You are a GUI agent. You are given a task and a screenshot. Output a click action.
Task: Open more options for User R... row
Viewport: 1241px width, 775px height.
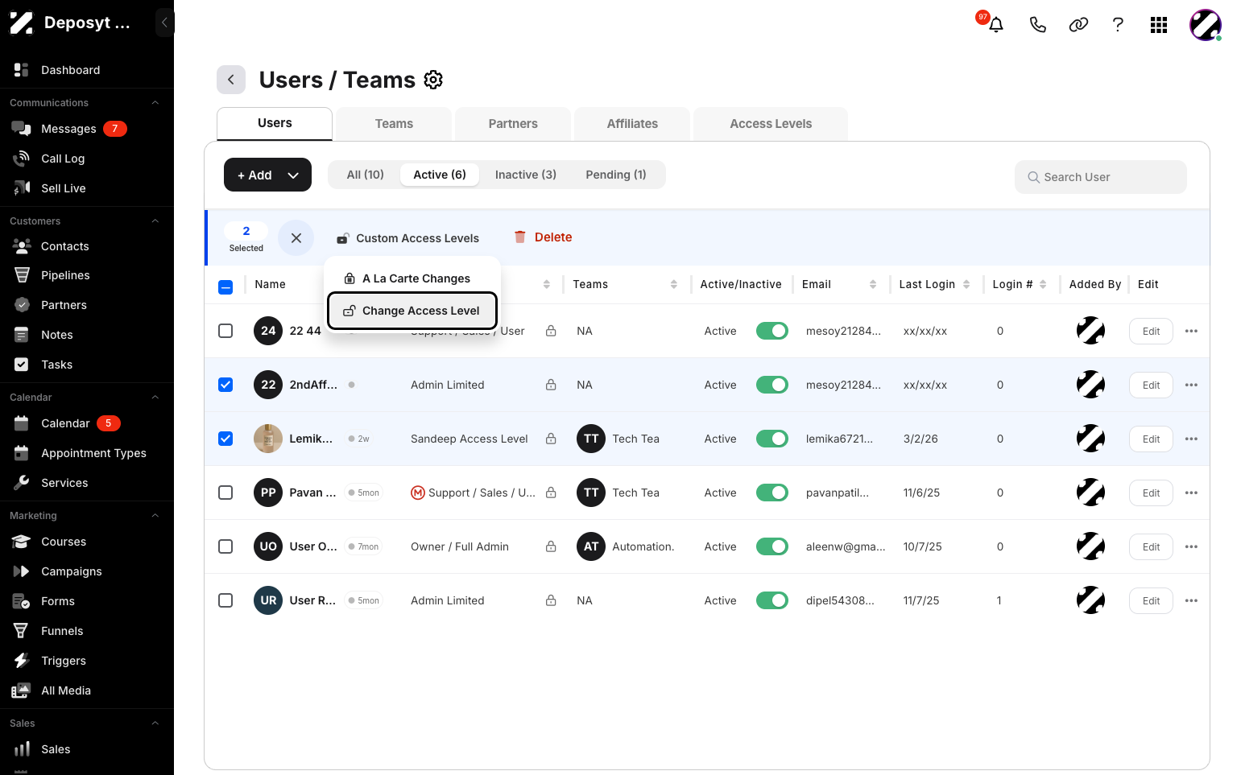(x=1192, y=600)
